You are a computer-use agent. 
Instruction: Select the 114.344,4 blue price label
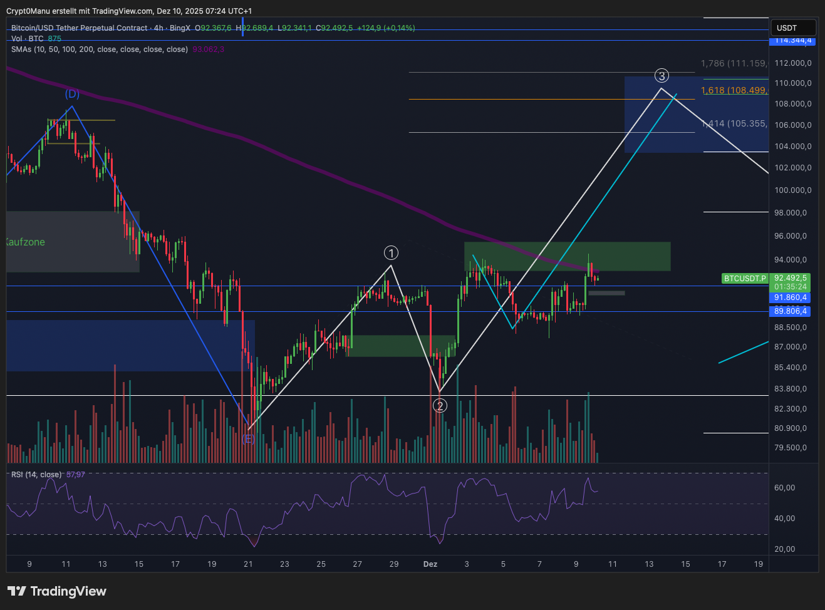(792, 40)
